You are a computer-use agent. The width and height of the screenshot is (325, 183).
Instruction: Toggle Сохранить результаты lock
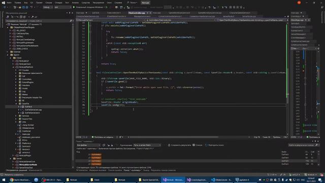click(179, 145)
